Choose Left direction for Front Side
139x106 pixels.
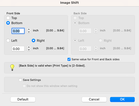click(x=8, y=41)
